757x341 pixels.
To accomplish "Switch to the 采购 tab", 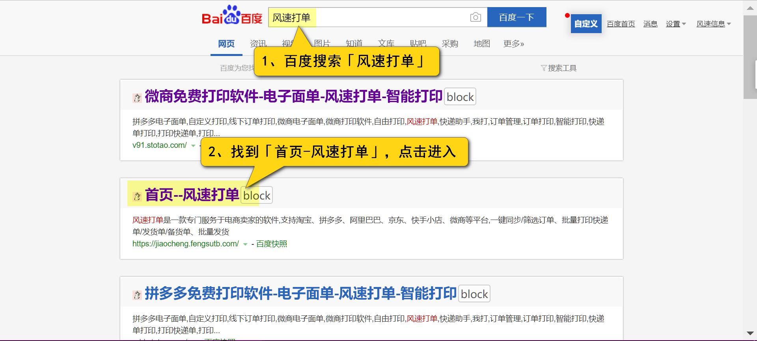I will [450, 44].
